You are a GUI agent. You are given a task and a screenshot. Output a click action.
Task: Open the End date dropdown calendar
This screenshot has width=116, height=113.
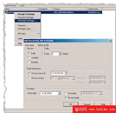100,93
